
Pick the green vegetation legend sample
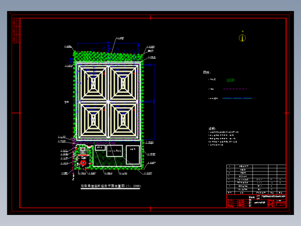coord(230,80)
